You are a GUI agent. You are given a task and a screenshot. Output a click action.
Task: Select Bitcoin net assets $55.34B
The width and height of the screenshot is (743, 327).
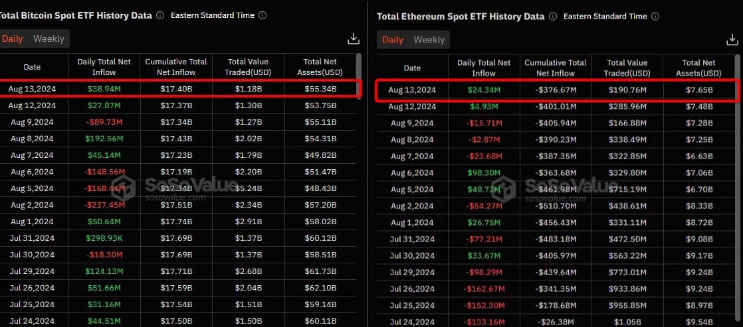[320, 88]
